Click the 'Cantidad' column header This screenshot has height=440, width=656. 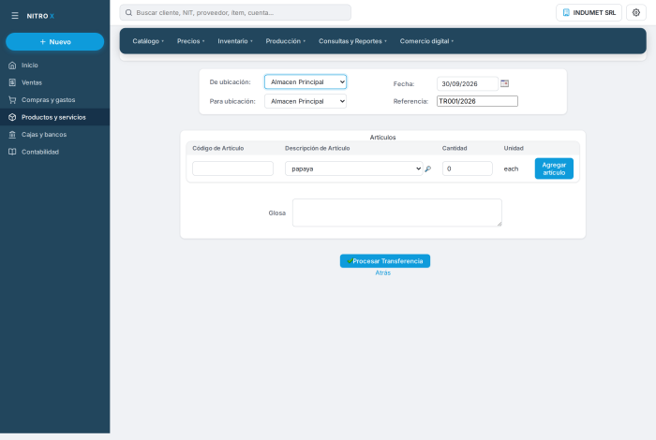(x=455, y=148)
